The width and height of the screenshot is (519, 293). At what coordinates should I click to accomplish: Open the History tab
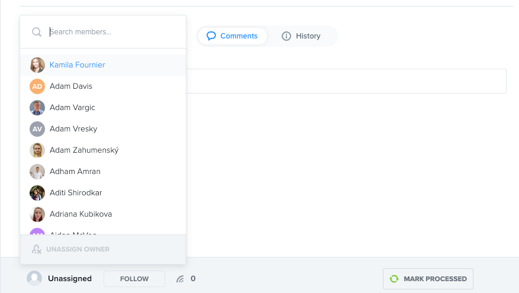click(x=301, y=36)
